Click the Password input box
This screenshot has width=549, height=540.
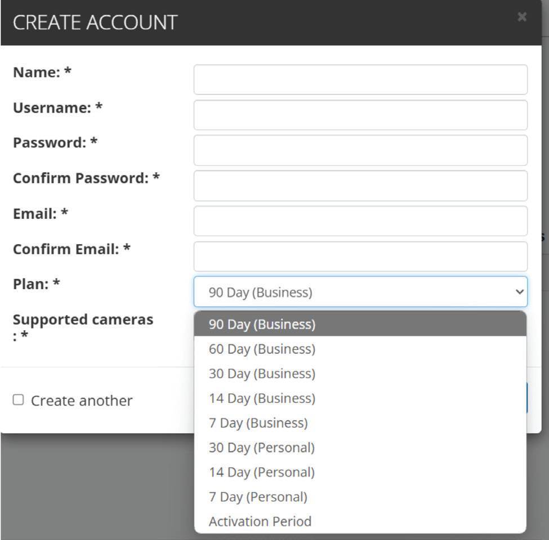pos(360,150)
